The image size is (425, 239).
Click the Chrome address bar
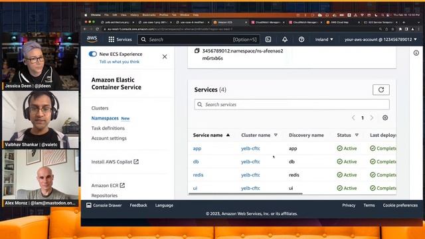[x=238, y=29]
